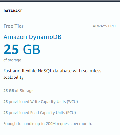The width and height of the screenshot is (120, 135).
Task: Select the 25 GB of Storage row
Action: [60, 91]
